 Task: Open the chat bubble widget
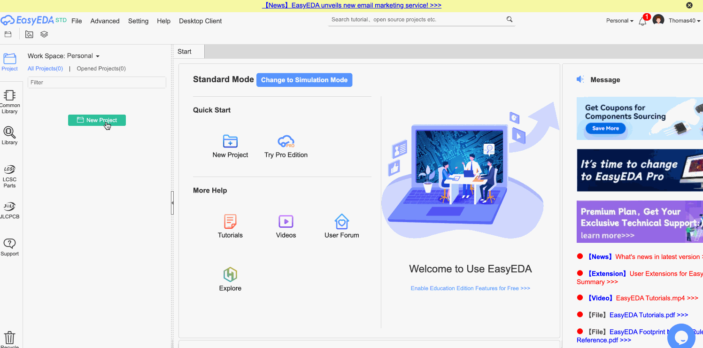coord(681,336)
